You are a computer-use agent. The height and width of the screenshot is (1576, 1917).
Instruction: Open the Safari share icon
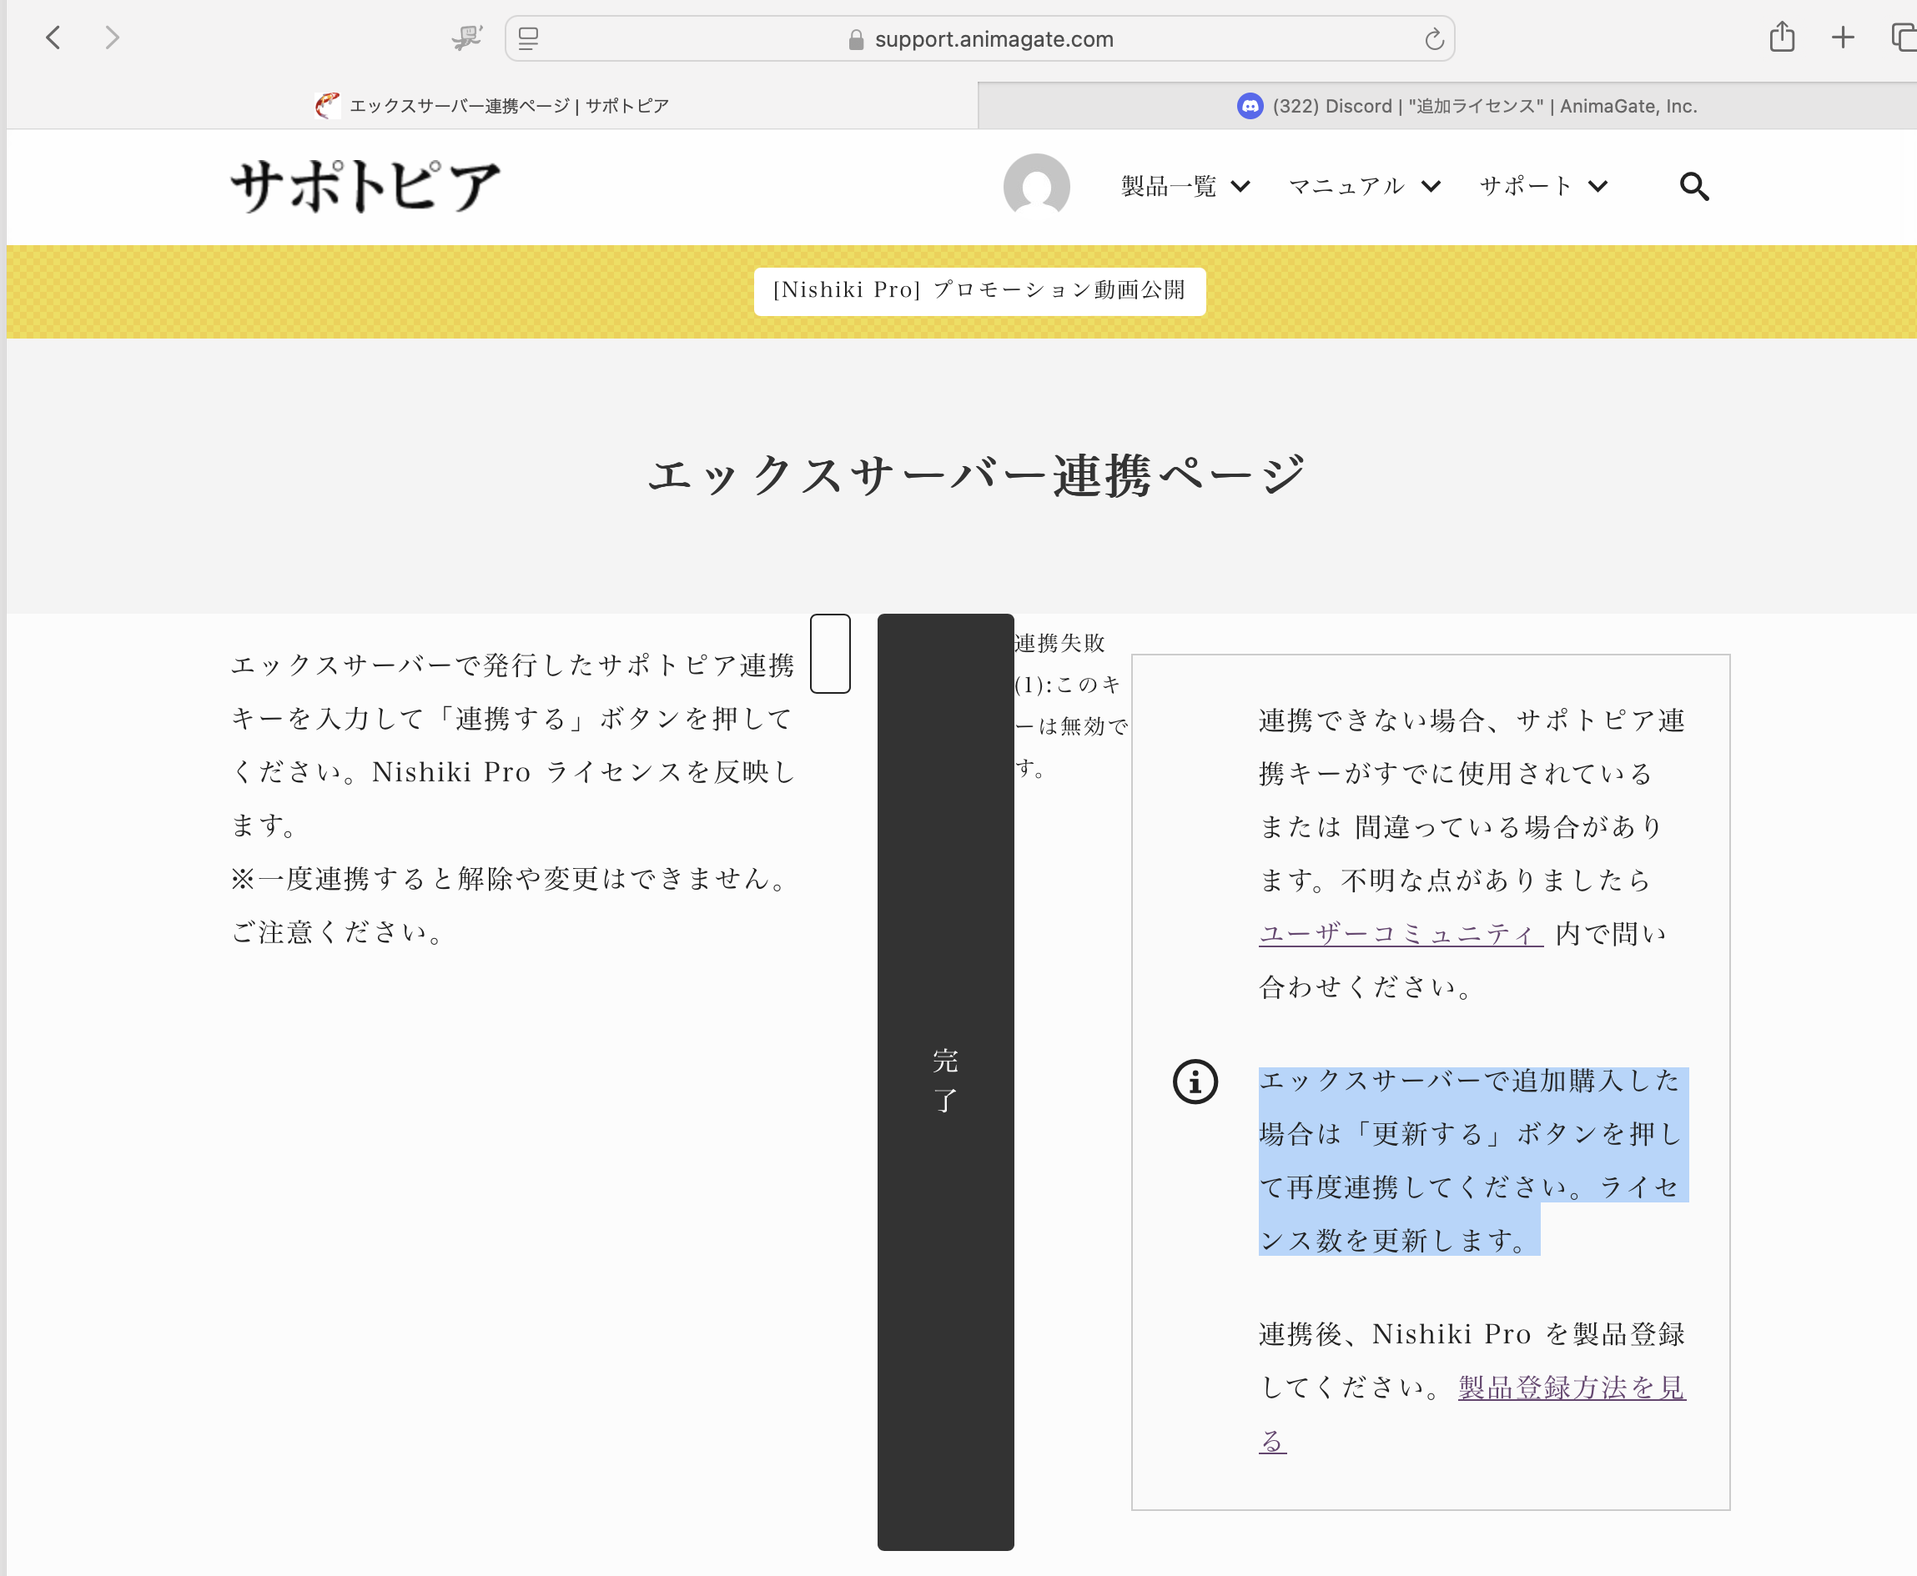coord(1782,38)
